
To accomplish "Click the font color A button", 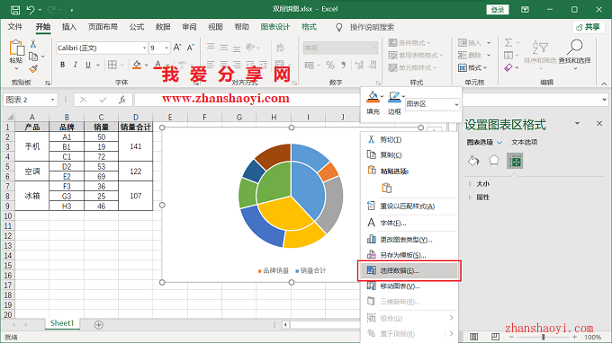I will pyautogui.click(x=157, y=65).
